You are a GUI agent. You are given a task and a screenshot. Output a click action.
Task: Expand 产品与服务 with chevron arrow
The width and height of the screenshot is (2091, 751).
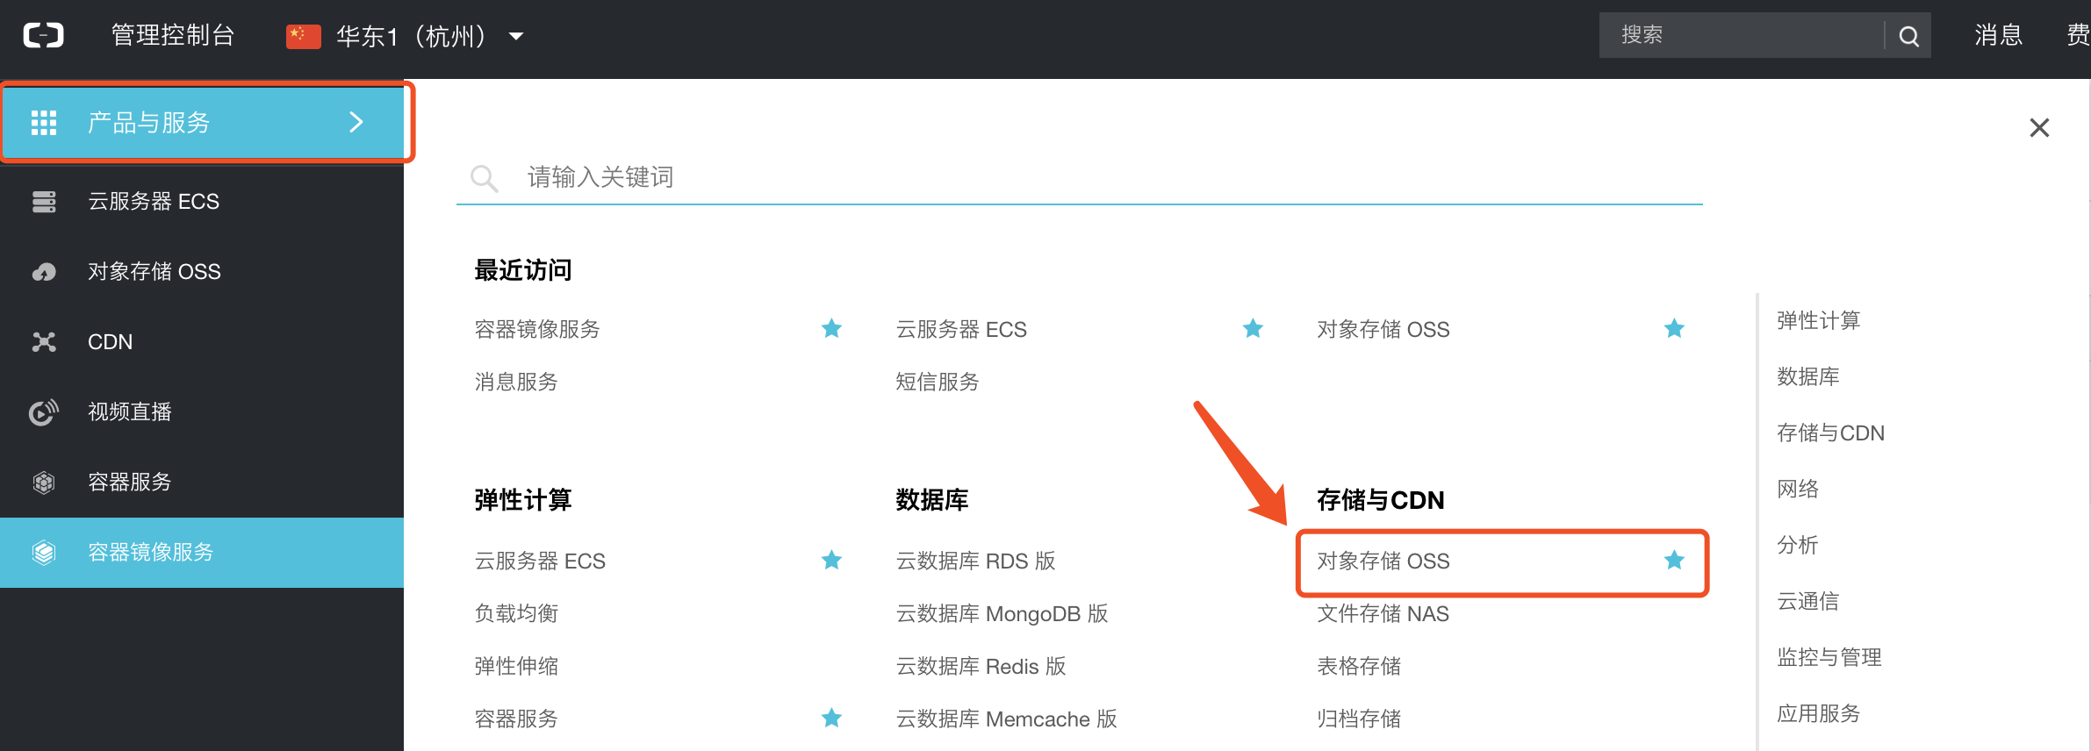[x=356, y=122]
